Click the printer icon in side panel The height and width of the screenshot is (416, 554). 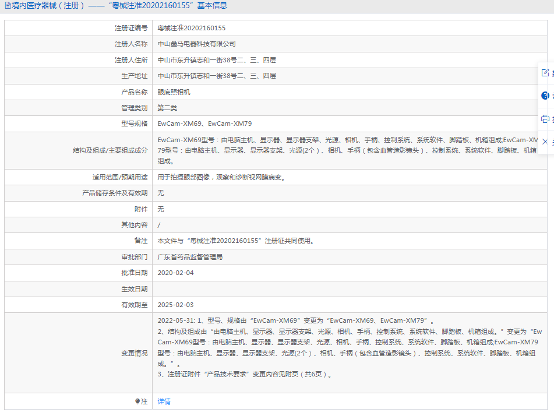tap(545, 119)
